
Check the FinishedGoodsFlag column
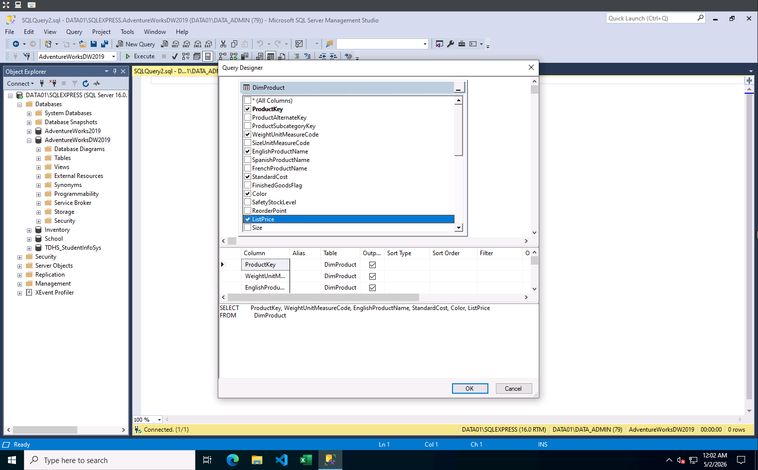248,185
